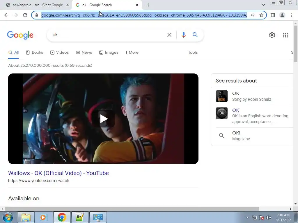Launch media player from the taskbar
This screenshot has height=223, width=298.
pos(43,217)
